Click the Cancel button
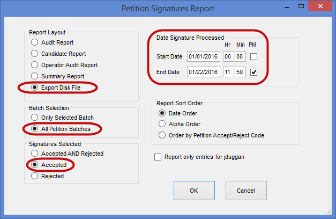Viewport: 336px width, 219px height. pyautogui.click(x=246, y=190)
